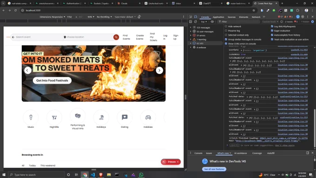Open the Issues tab in the drawer
Viewport: 316px width, 178px height.
(209, 153)
